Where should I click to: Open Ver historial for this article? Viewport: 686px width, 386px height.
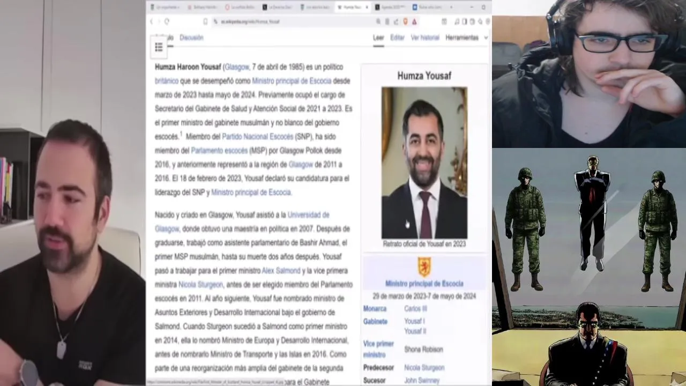425,38
